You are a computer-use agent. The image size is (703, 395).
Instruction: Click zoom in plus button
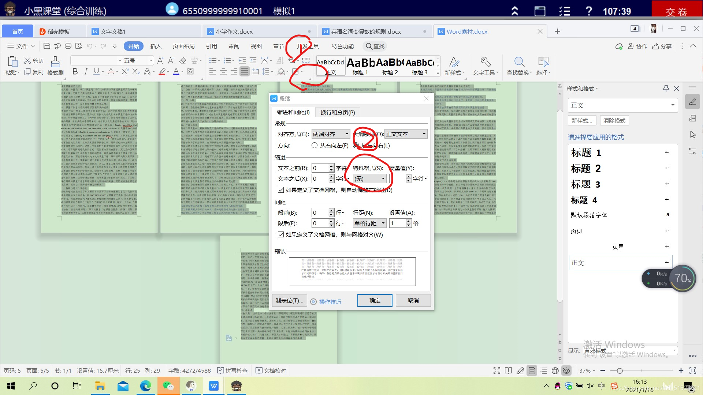(681, 370)
